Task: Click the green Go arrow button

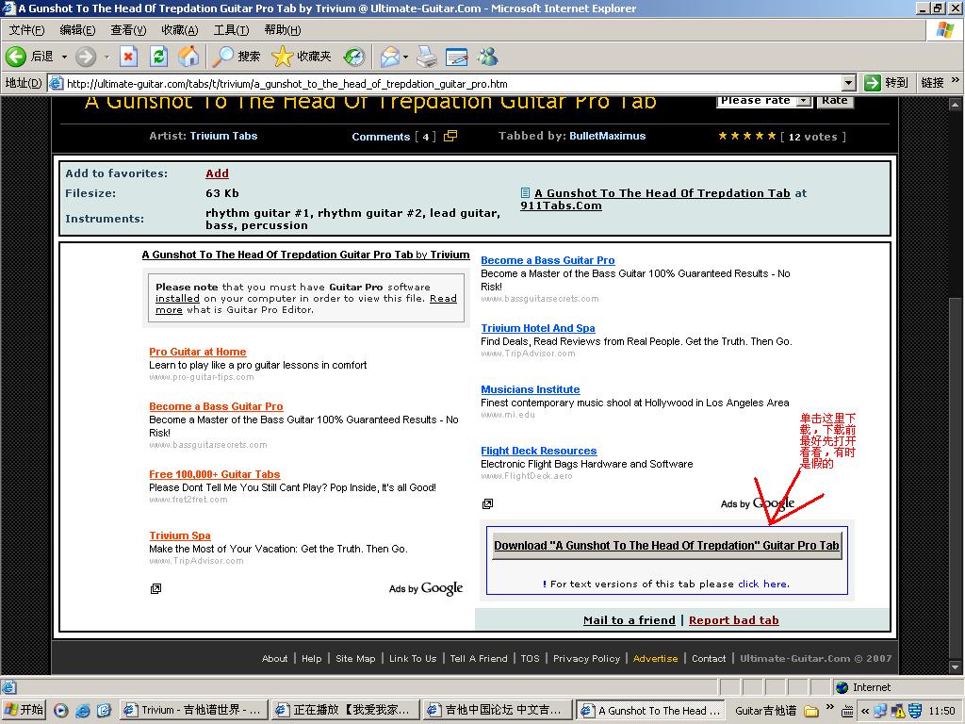Action: coord(872,83)
